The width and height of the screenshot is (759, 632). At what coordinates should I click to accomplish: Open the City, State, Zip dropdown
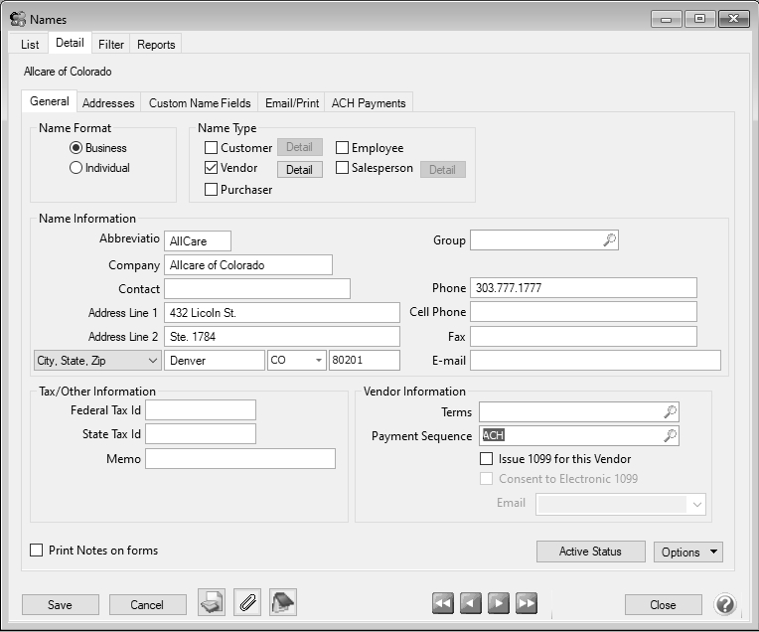[152, 361]
